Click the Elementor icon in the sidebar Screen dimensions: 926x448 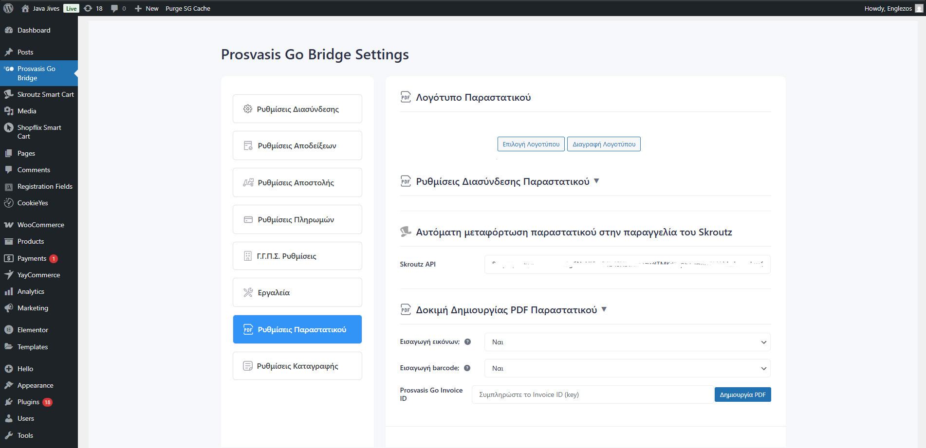(9, 330)
